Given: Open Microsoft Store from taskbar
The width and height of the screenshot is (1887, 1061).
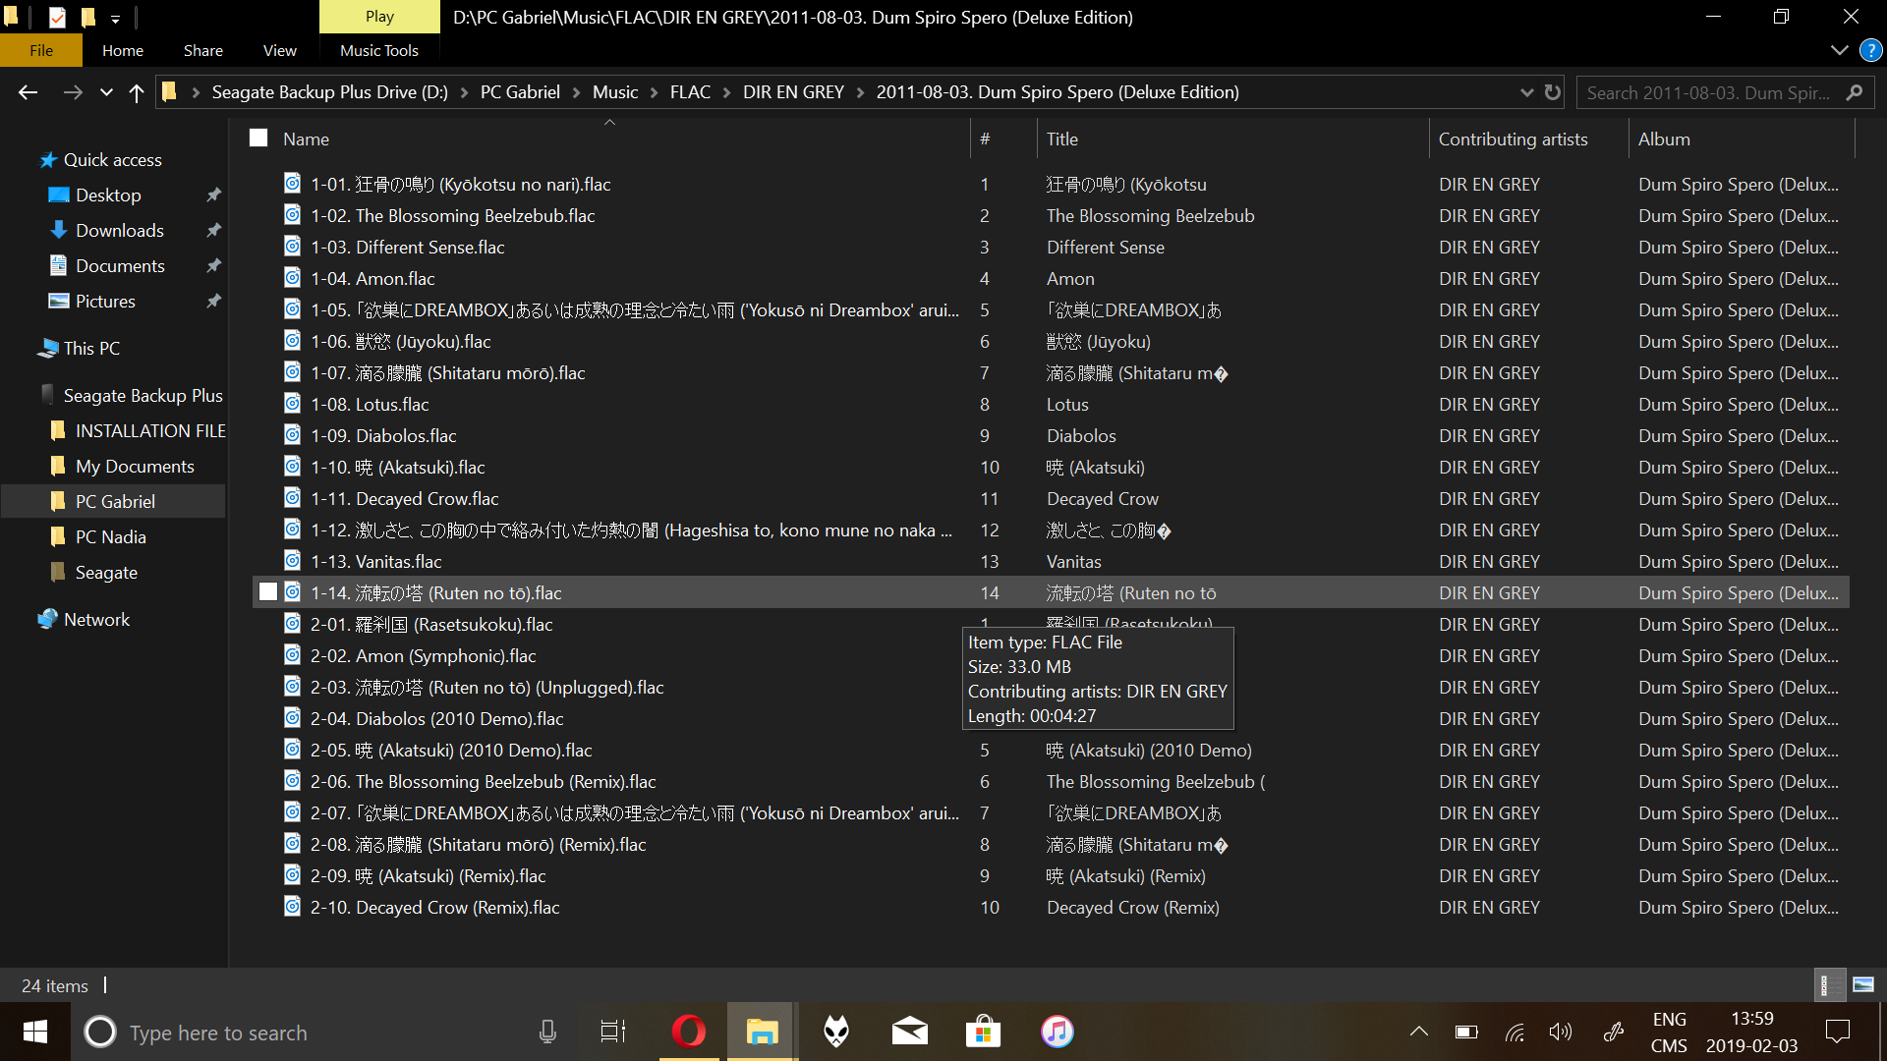Looking at the screenshot, I should [983, 1032].
